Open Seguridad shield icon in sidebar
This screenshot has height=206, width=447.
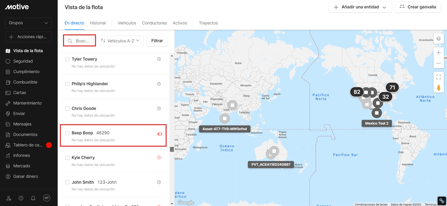(8, 61)
